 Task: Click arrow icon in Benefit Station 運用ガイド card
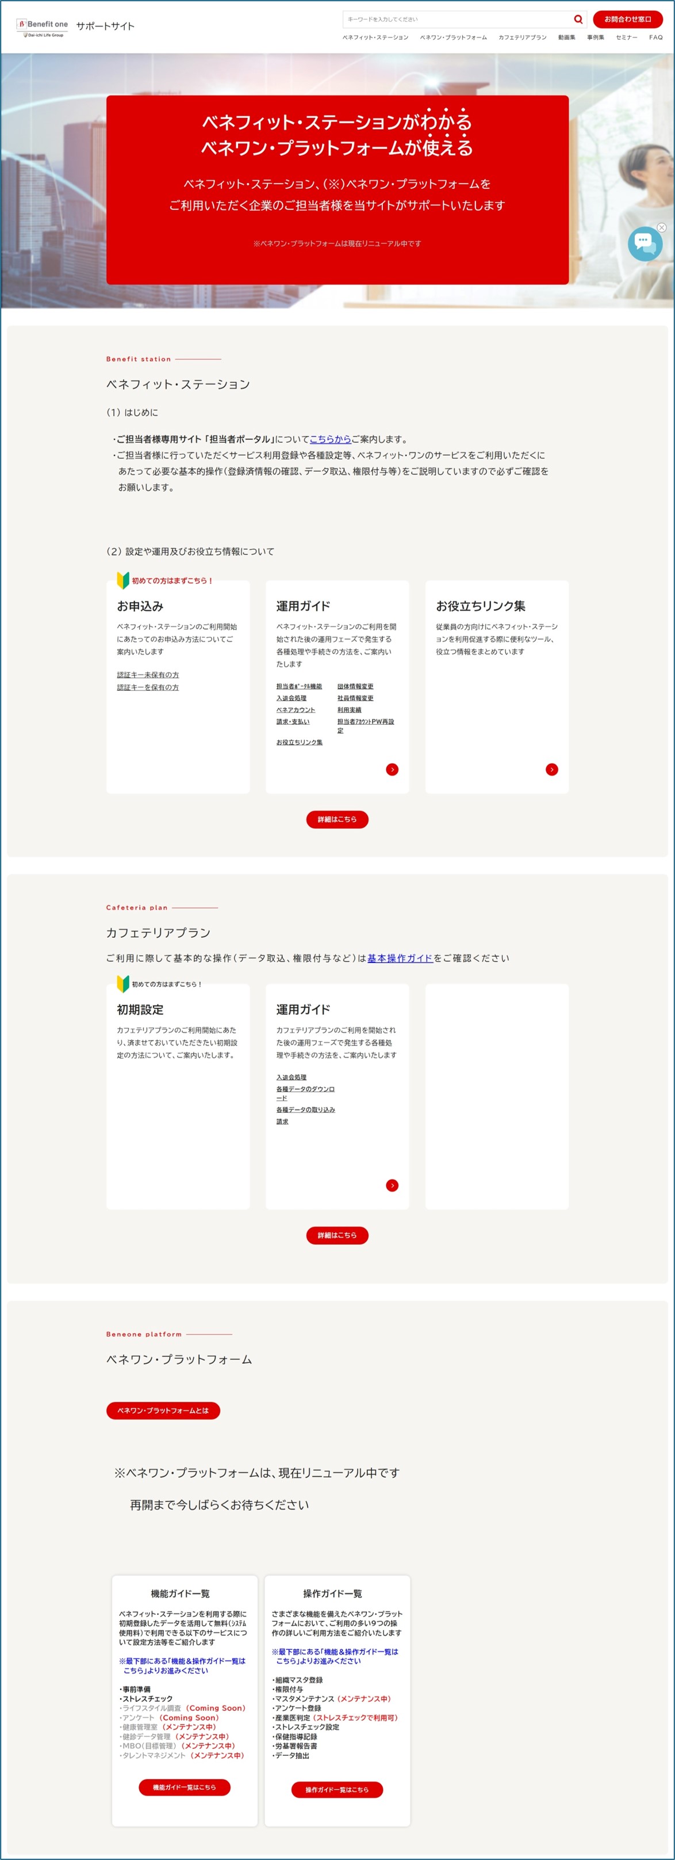[392, 770]
